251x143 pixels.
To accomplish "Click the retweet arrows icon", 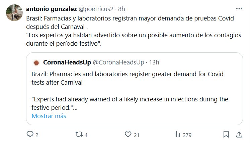I will point(79,134).
